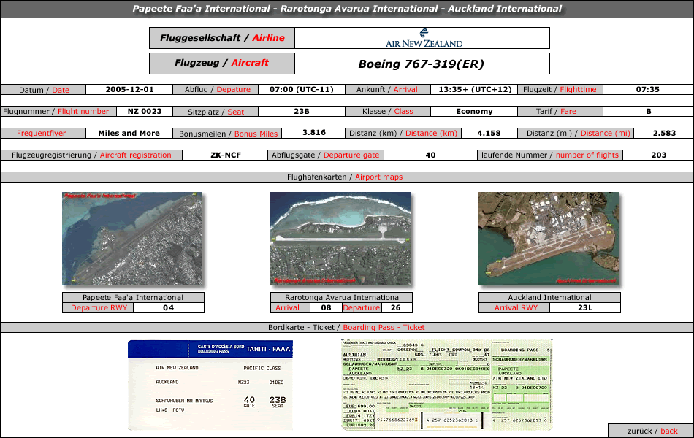Click the laufende Nummer / number of flights label

[549, 155]
